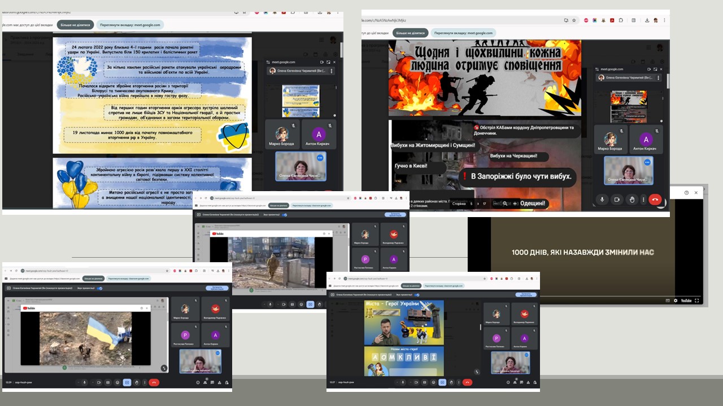Click presenter's self-view video in Міста-Герої window
The width and height of the screenshot is (723, 406).
[510, 361]
